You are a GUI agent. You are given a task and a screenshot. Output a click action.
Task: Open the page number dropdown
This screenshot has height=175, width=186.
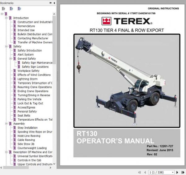[173, 173]
